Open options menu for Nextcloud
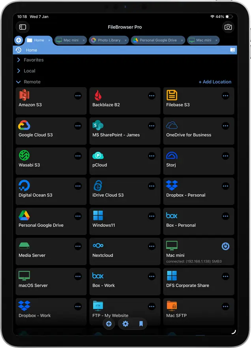Viewport: 251px width, 348px height. click(x=152, y=246)
